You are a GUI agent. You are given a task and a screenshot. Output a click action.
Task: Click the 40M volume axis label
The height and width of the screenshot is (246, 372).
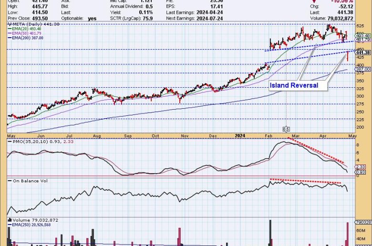point(361,239)
